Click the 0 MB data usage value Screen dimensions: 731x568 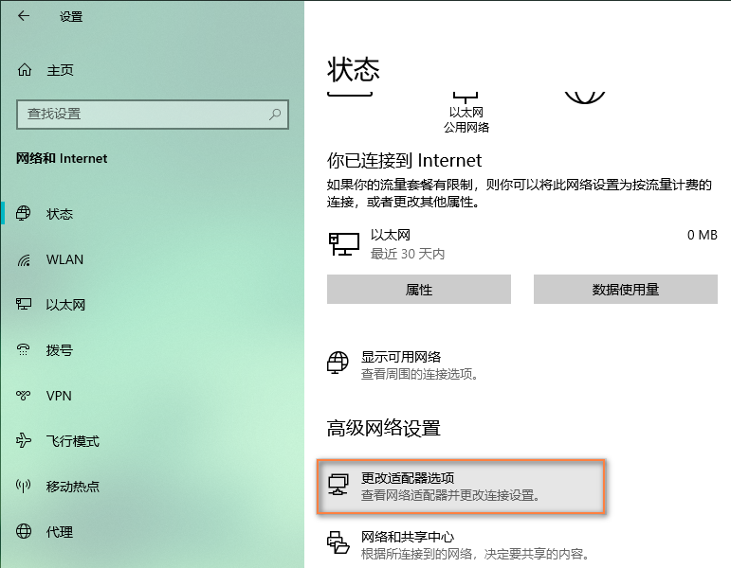tap(703, 235)
